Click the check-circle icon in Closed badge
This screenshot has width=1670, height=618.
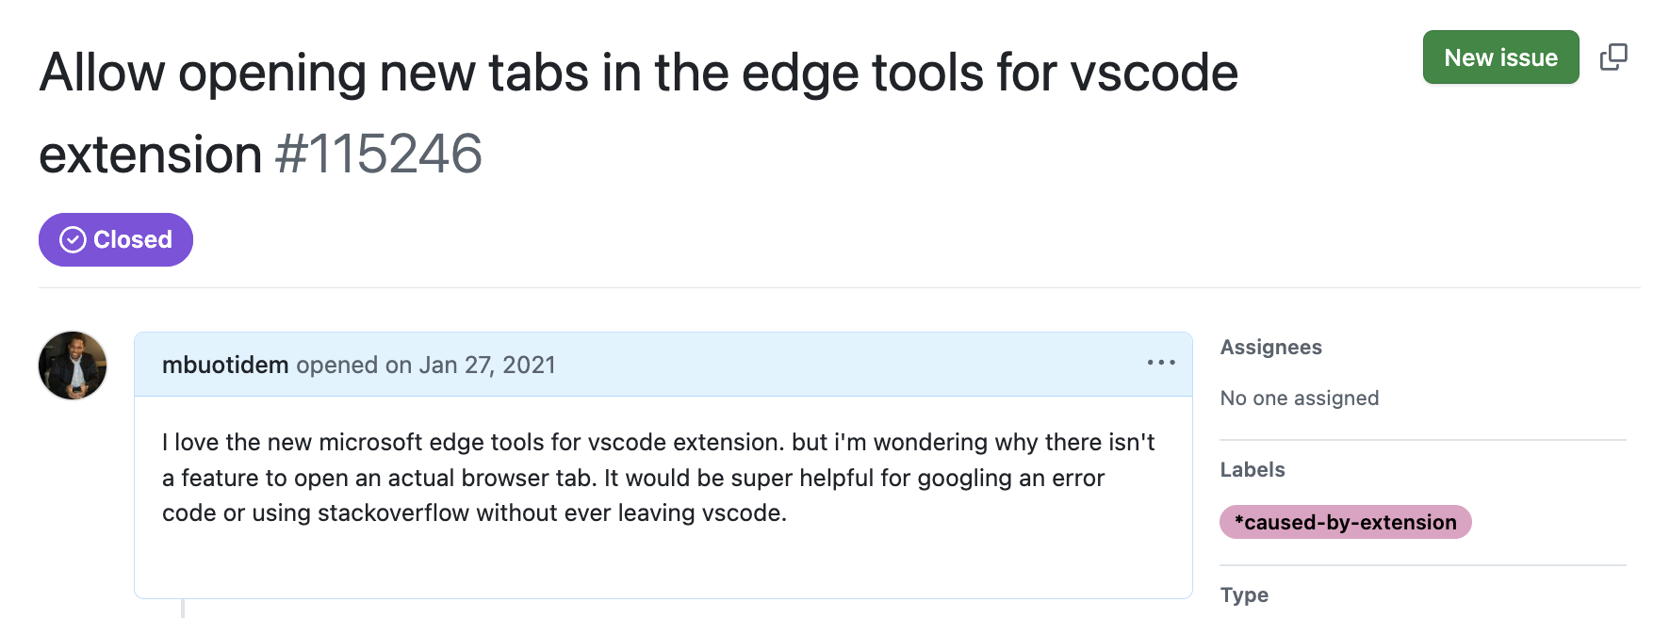point(73,240)
